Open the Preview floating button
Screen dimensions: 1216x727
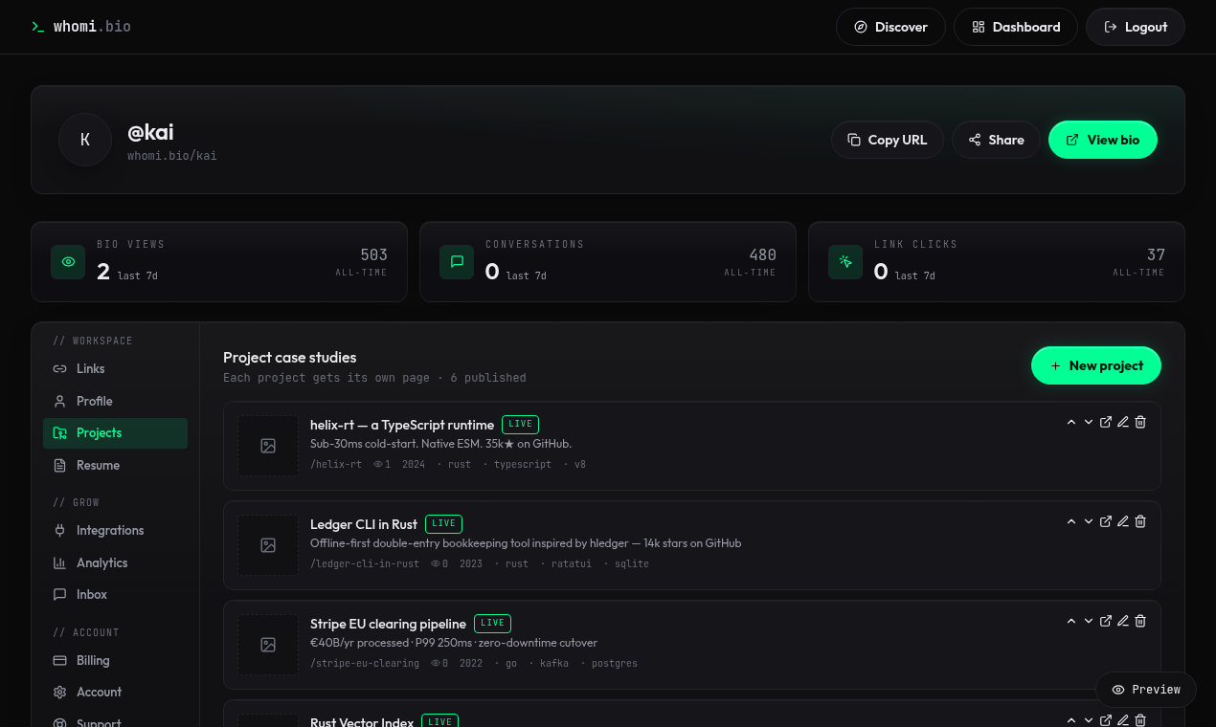(1146, 689)
